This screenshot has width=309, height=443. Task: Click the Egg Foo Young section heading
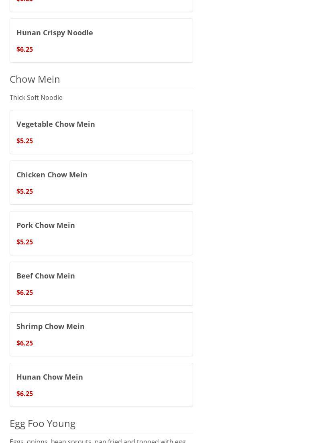(43, 423)
